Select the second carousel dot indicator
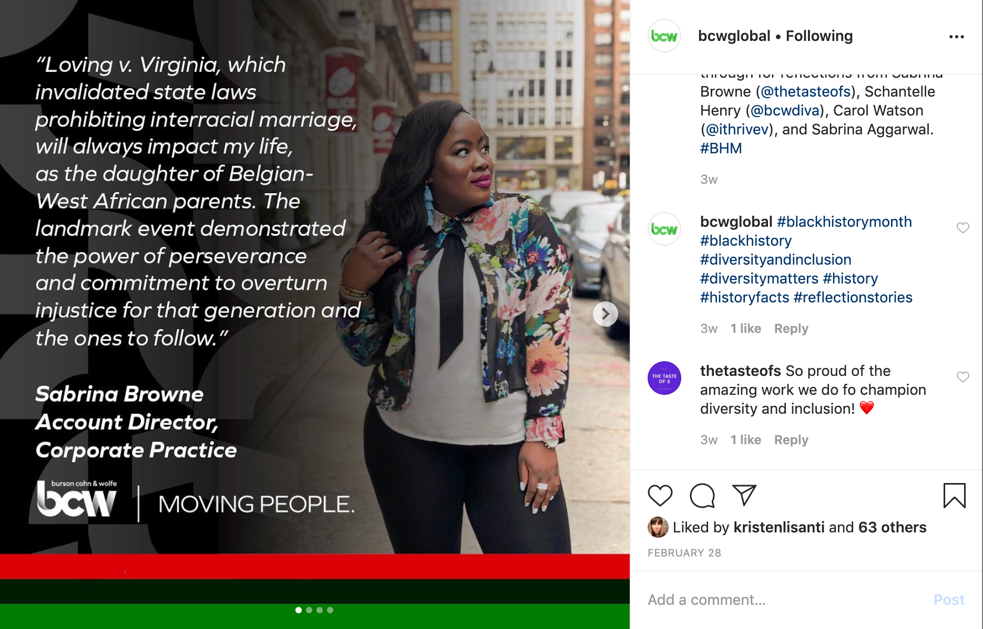The height and width of the screenshot is (629, 983). [309, 610]
